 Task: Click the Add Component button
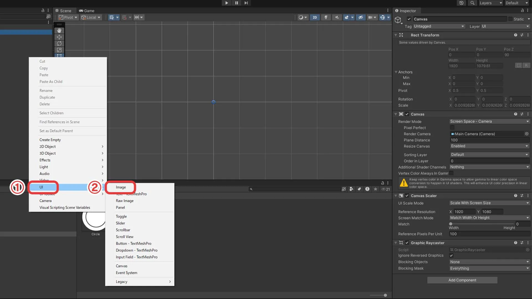pos(462,280)
